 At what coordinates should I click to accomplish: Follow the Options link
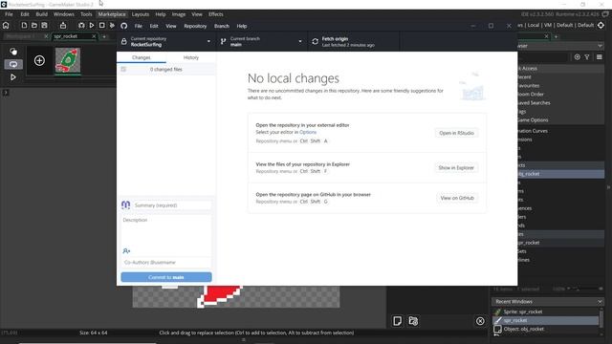(308, 132)
